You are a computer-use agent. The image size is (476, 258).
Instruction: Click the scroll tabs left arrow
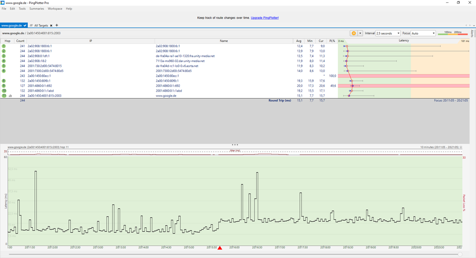[x=466, y=26]
